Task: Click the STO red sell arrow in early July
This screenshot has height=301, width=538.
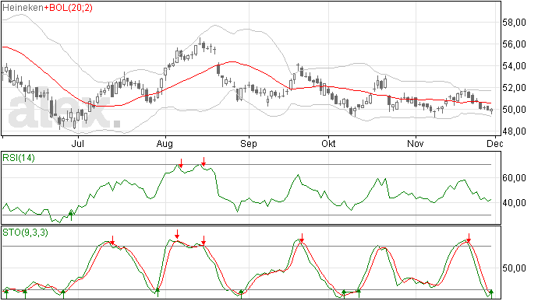Action: 112,240
